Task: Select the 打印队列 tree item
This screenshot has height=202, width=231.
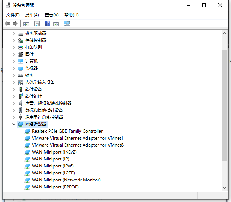Action: (33, 47)
